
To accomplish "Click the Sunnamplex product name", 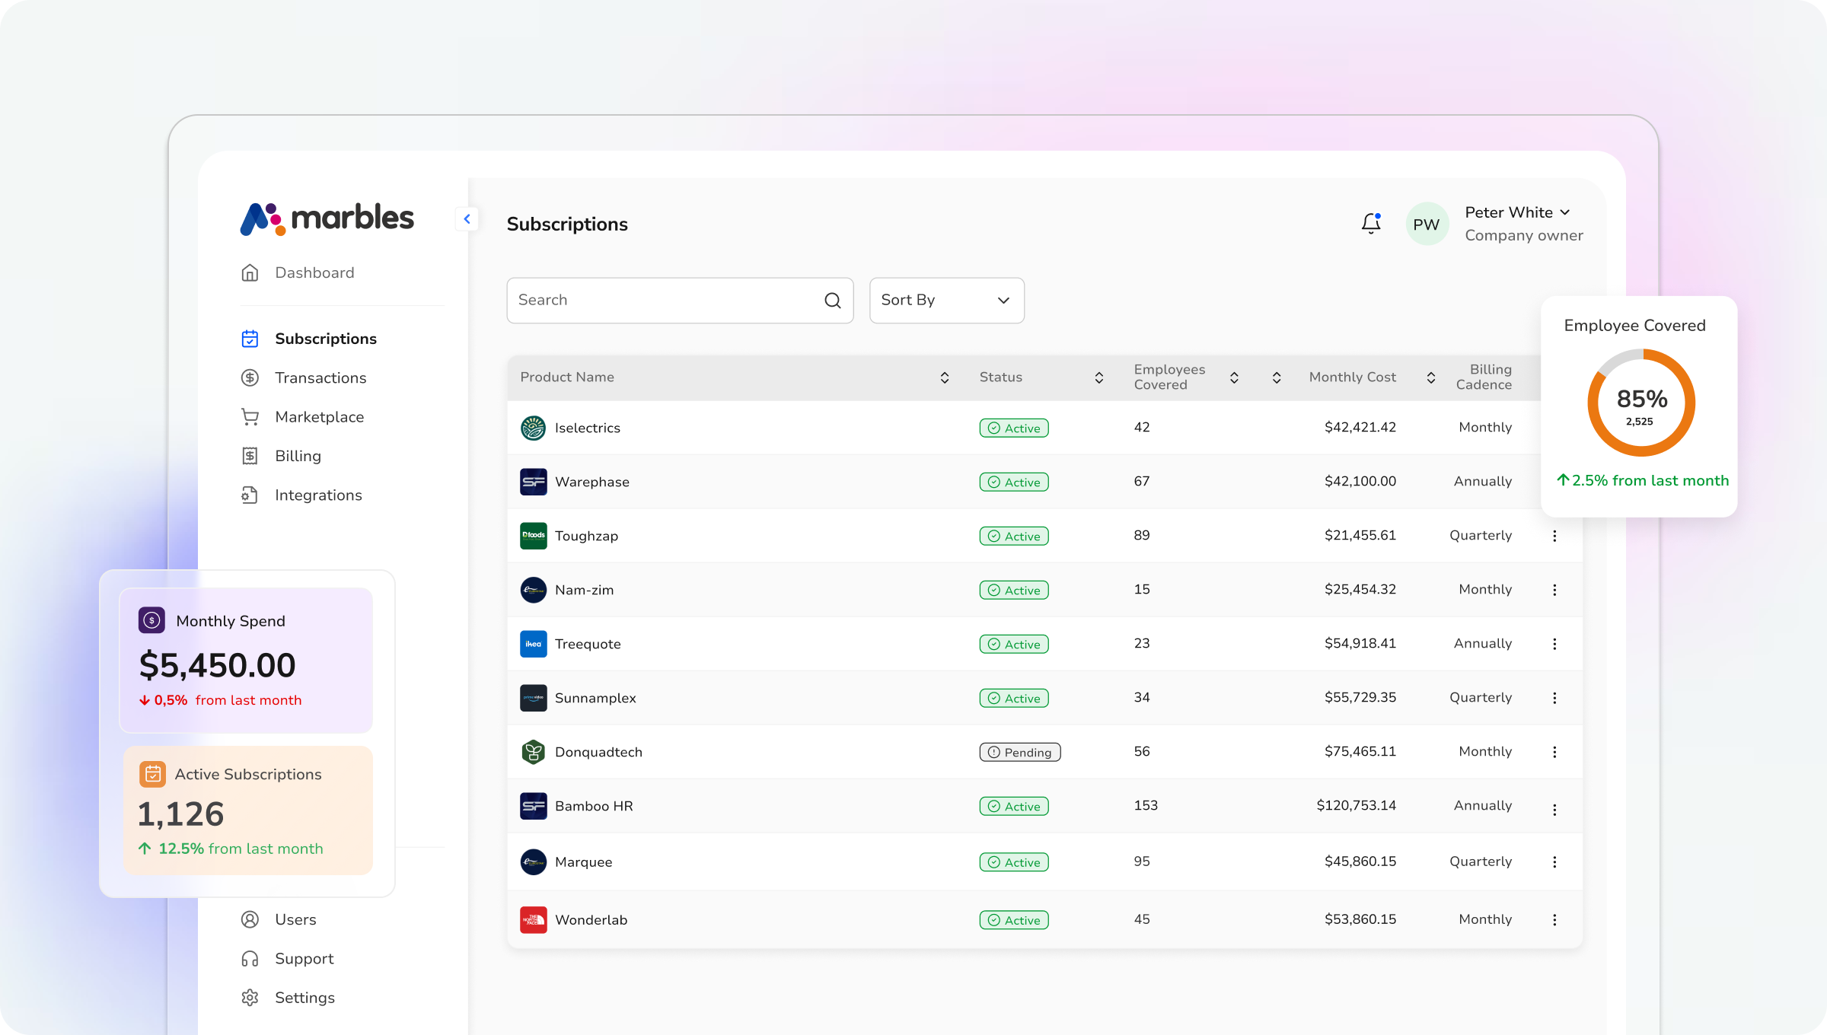I will (x=595, y=698).
